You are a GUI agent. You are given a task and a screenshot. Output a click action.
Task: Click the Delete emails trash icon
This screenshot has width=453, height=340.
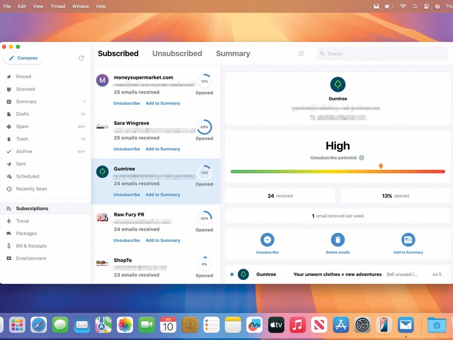click(338, 239)
